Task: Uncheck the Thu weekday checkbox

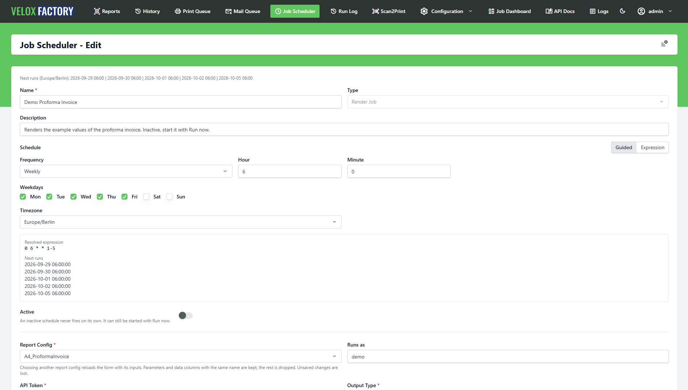Action: pyautogui.click(x=100, y=197)
